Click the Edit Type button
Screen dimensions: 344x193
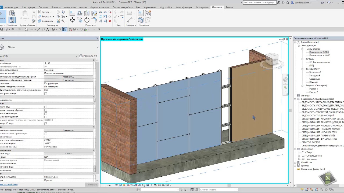coord(88,56)
